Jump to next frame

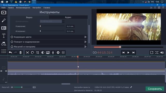click(x=134, y=52)
